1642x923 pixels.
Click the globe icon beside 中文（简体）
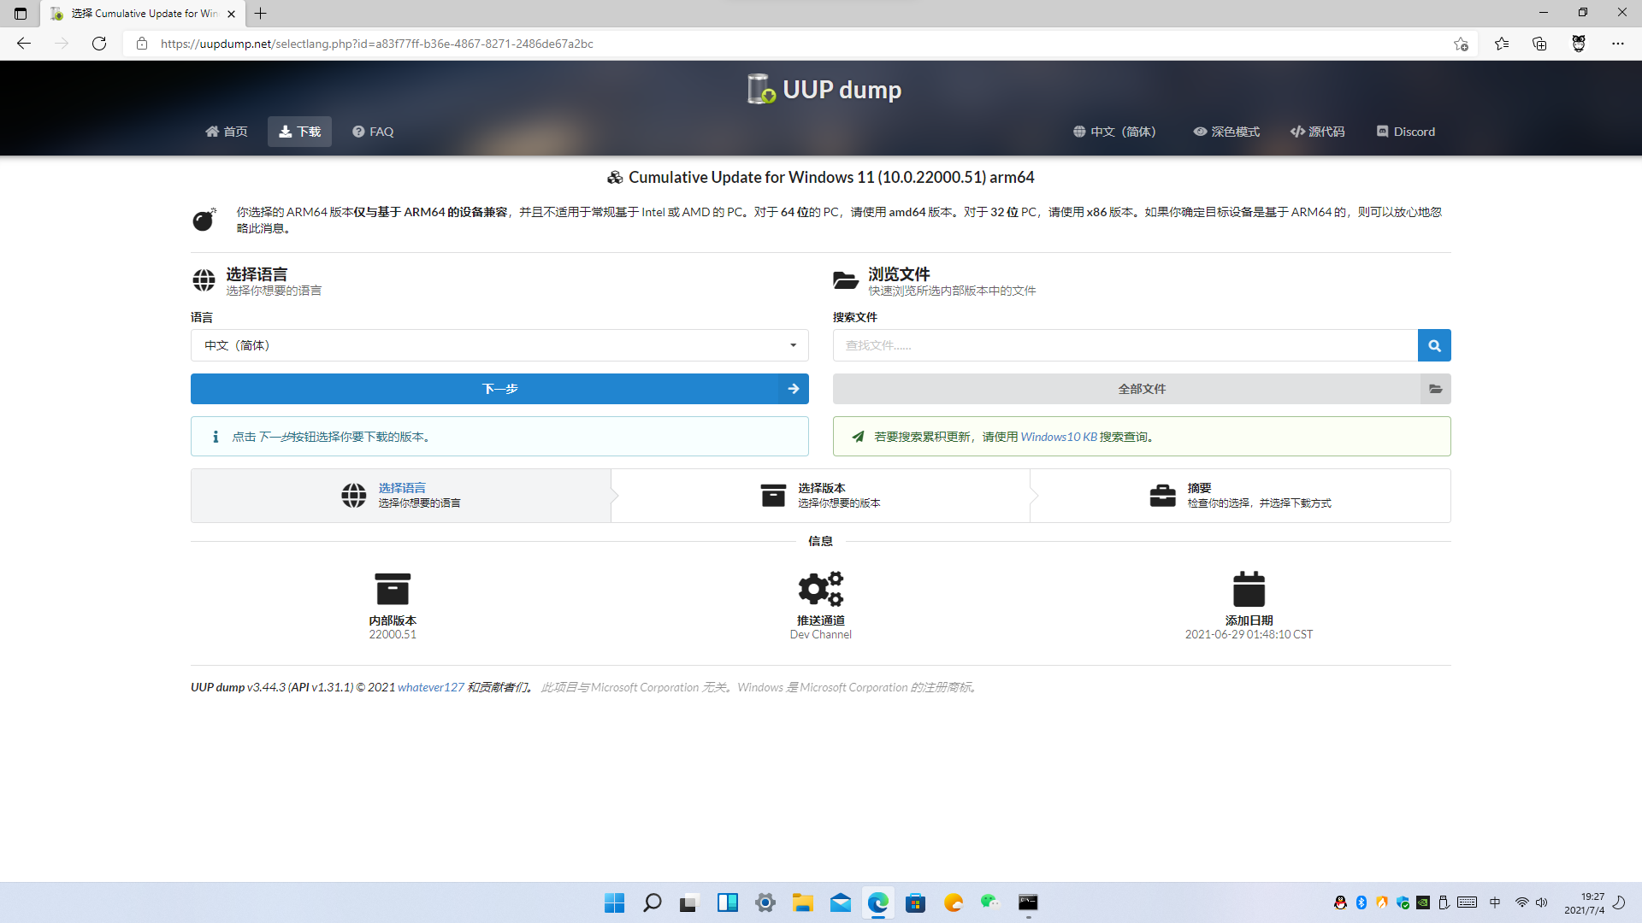(1079, 132)
